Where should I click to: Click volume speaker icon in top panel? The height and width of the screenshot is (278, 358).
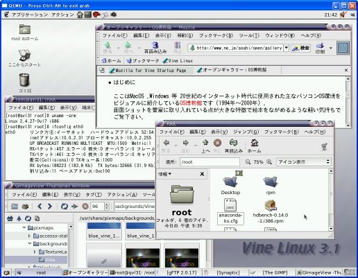click(343, 15)
